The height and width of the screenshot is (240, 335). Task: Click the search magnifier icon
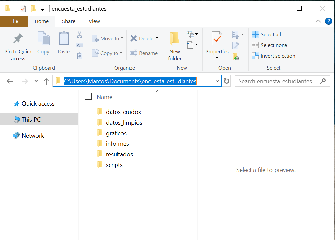coord(323,81)
